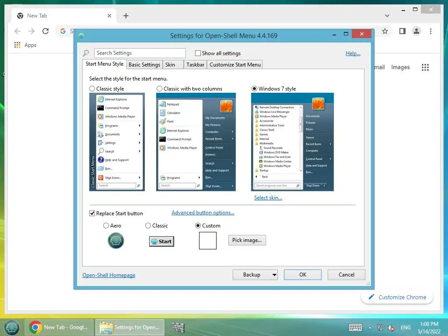This screenshot has width=448, height=336.
Task: Bookmark this page with the star icon
Action: pyautogui.click(x=385, y=31)
